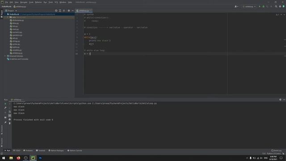
Task: Click stop icon in Run panel
Action: tap(5, 113)
